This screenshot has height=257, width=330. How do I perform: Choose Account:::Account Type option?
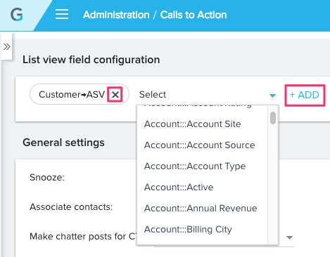click(195, 166)
